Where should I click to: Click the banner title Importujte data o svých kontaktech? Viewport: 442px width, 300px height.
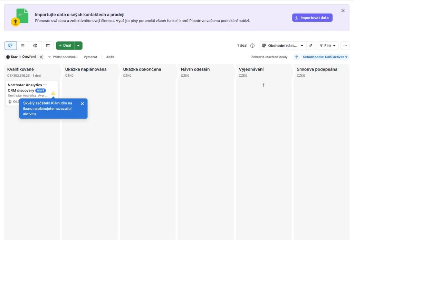pos(80,15)
